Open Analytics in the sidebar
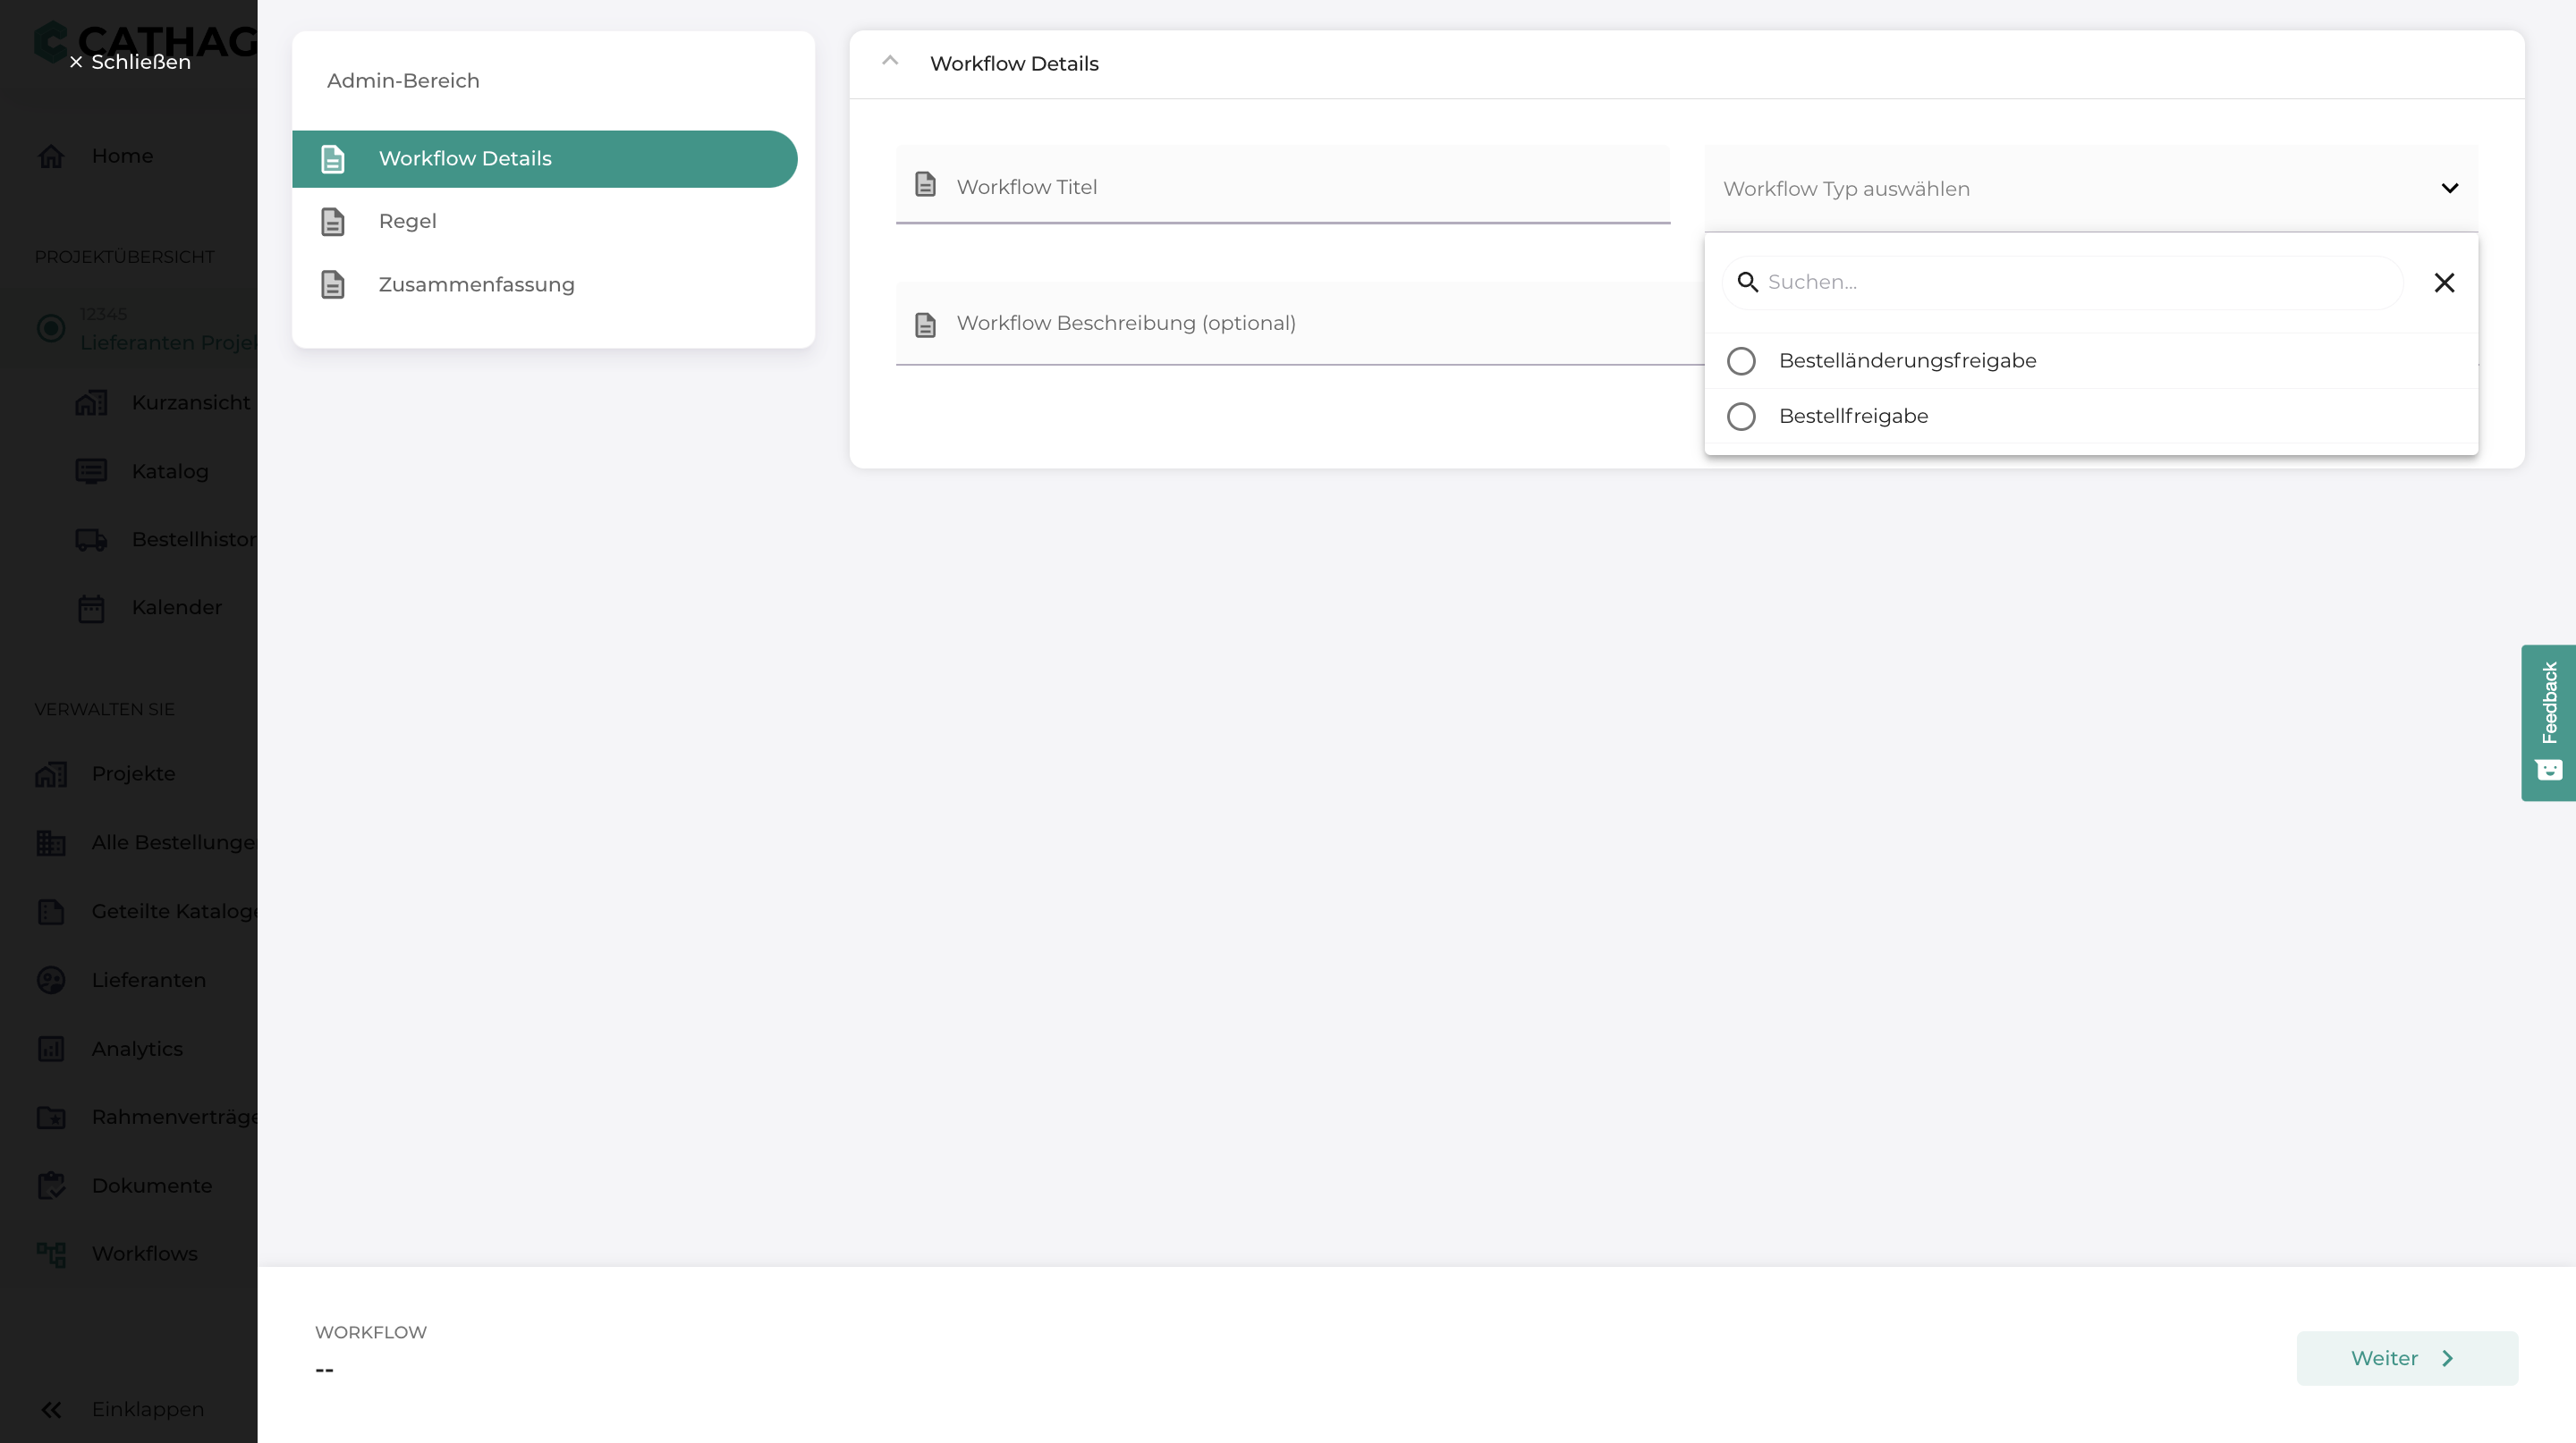 137,1050
